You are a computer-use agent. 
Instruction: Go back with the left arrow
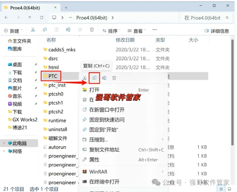tap(6, 18)
